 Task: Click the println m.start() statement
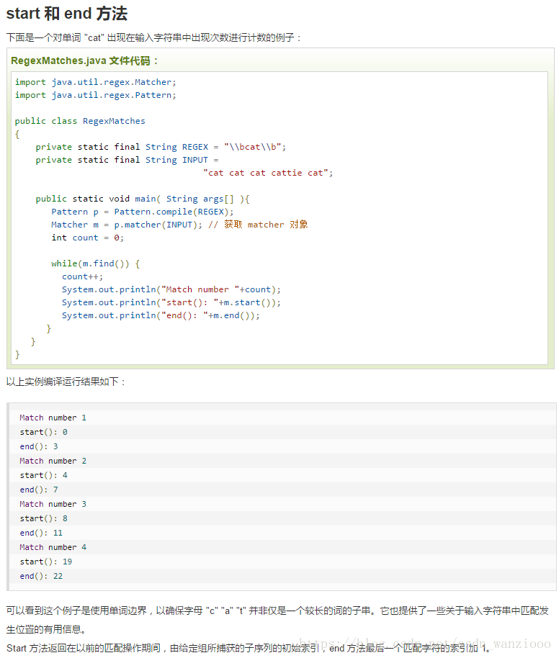click(x=171, y=302)
